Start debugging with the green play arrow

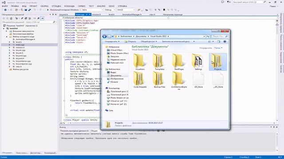[48, 10]
